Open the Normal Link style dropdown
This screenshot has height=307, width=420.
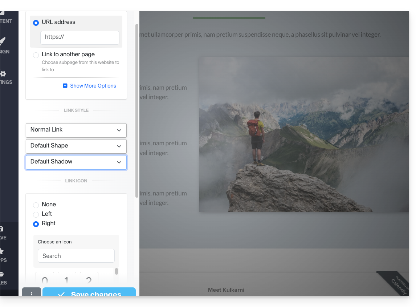click(x=76, y=130)
